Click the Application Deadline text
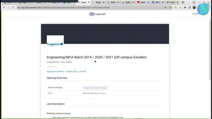Viewport: 212px width, 119px height. click(66, 71)
